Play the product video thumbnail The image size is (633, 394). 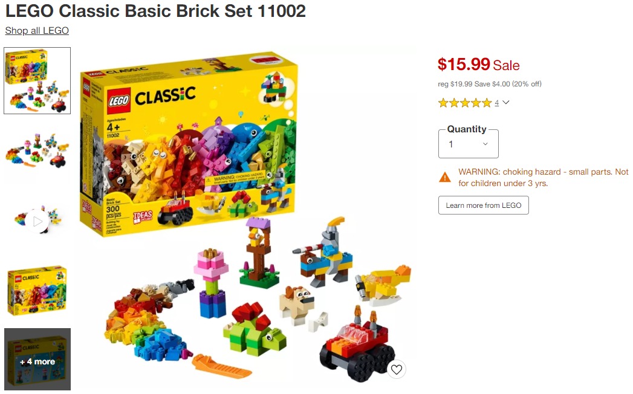pos(37,221)
